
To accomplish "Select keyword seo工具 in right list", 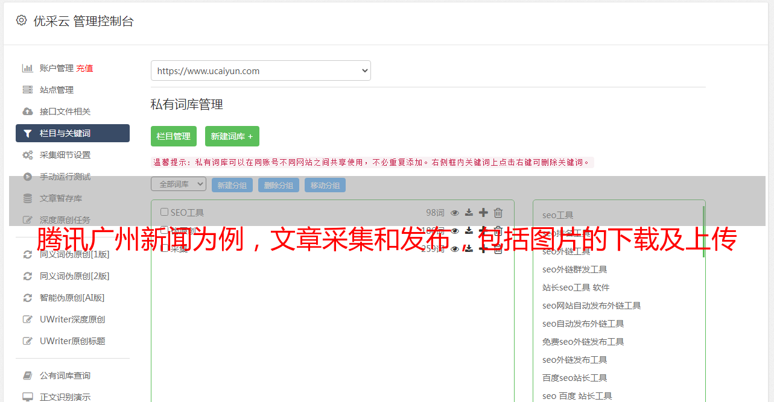I will pyautogui.click(x=558, y=215).
